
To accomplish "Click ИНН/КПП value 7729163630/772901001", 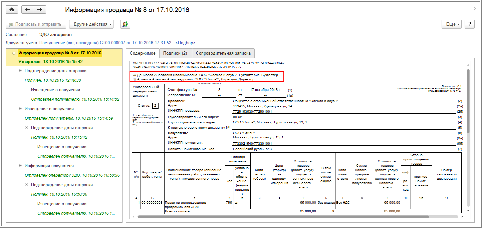I will tap(252, 111).
